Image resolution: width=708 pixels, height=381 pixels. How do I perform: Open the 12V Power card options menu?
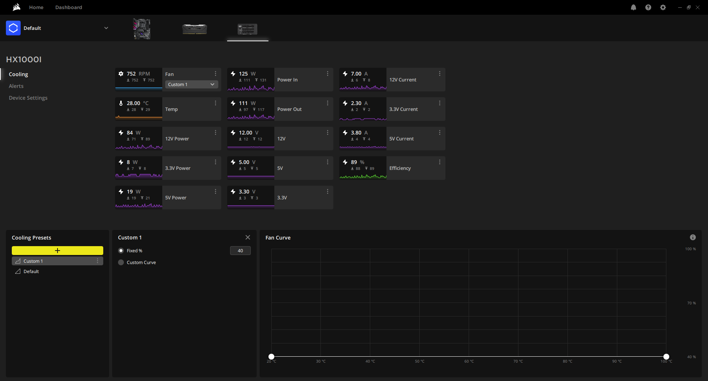tap(215, 133)
